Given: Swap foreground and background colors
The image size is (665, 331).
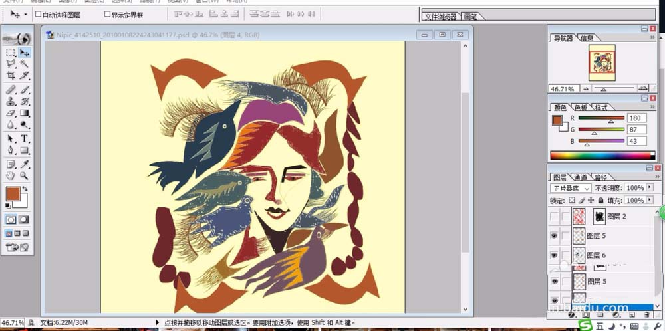Looking at the screenshot, I should (25, 189).
